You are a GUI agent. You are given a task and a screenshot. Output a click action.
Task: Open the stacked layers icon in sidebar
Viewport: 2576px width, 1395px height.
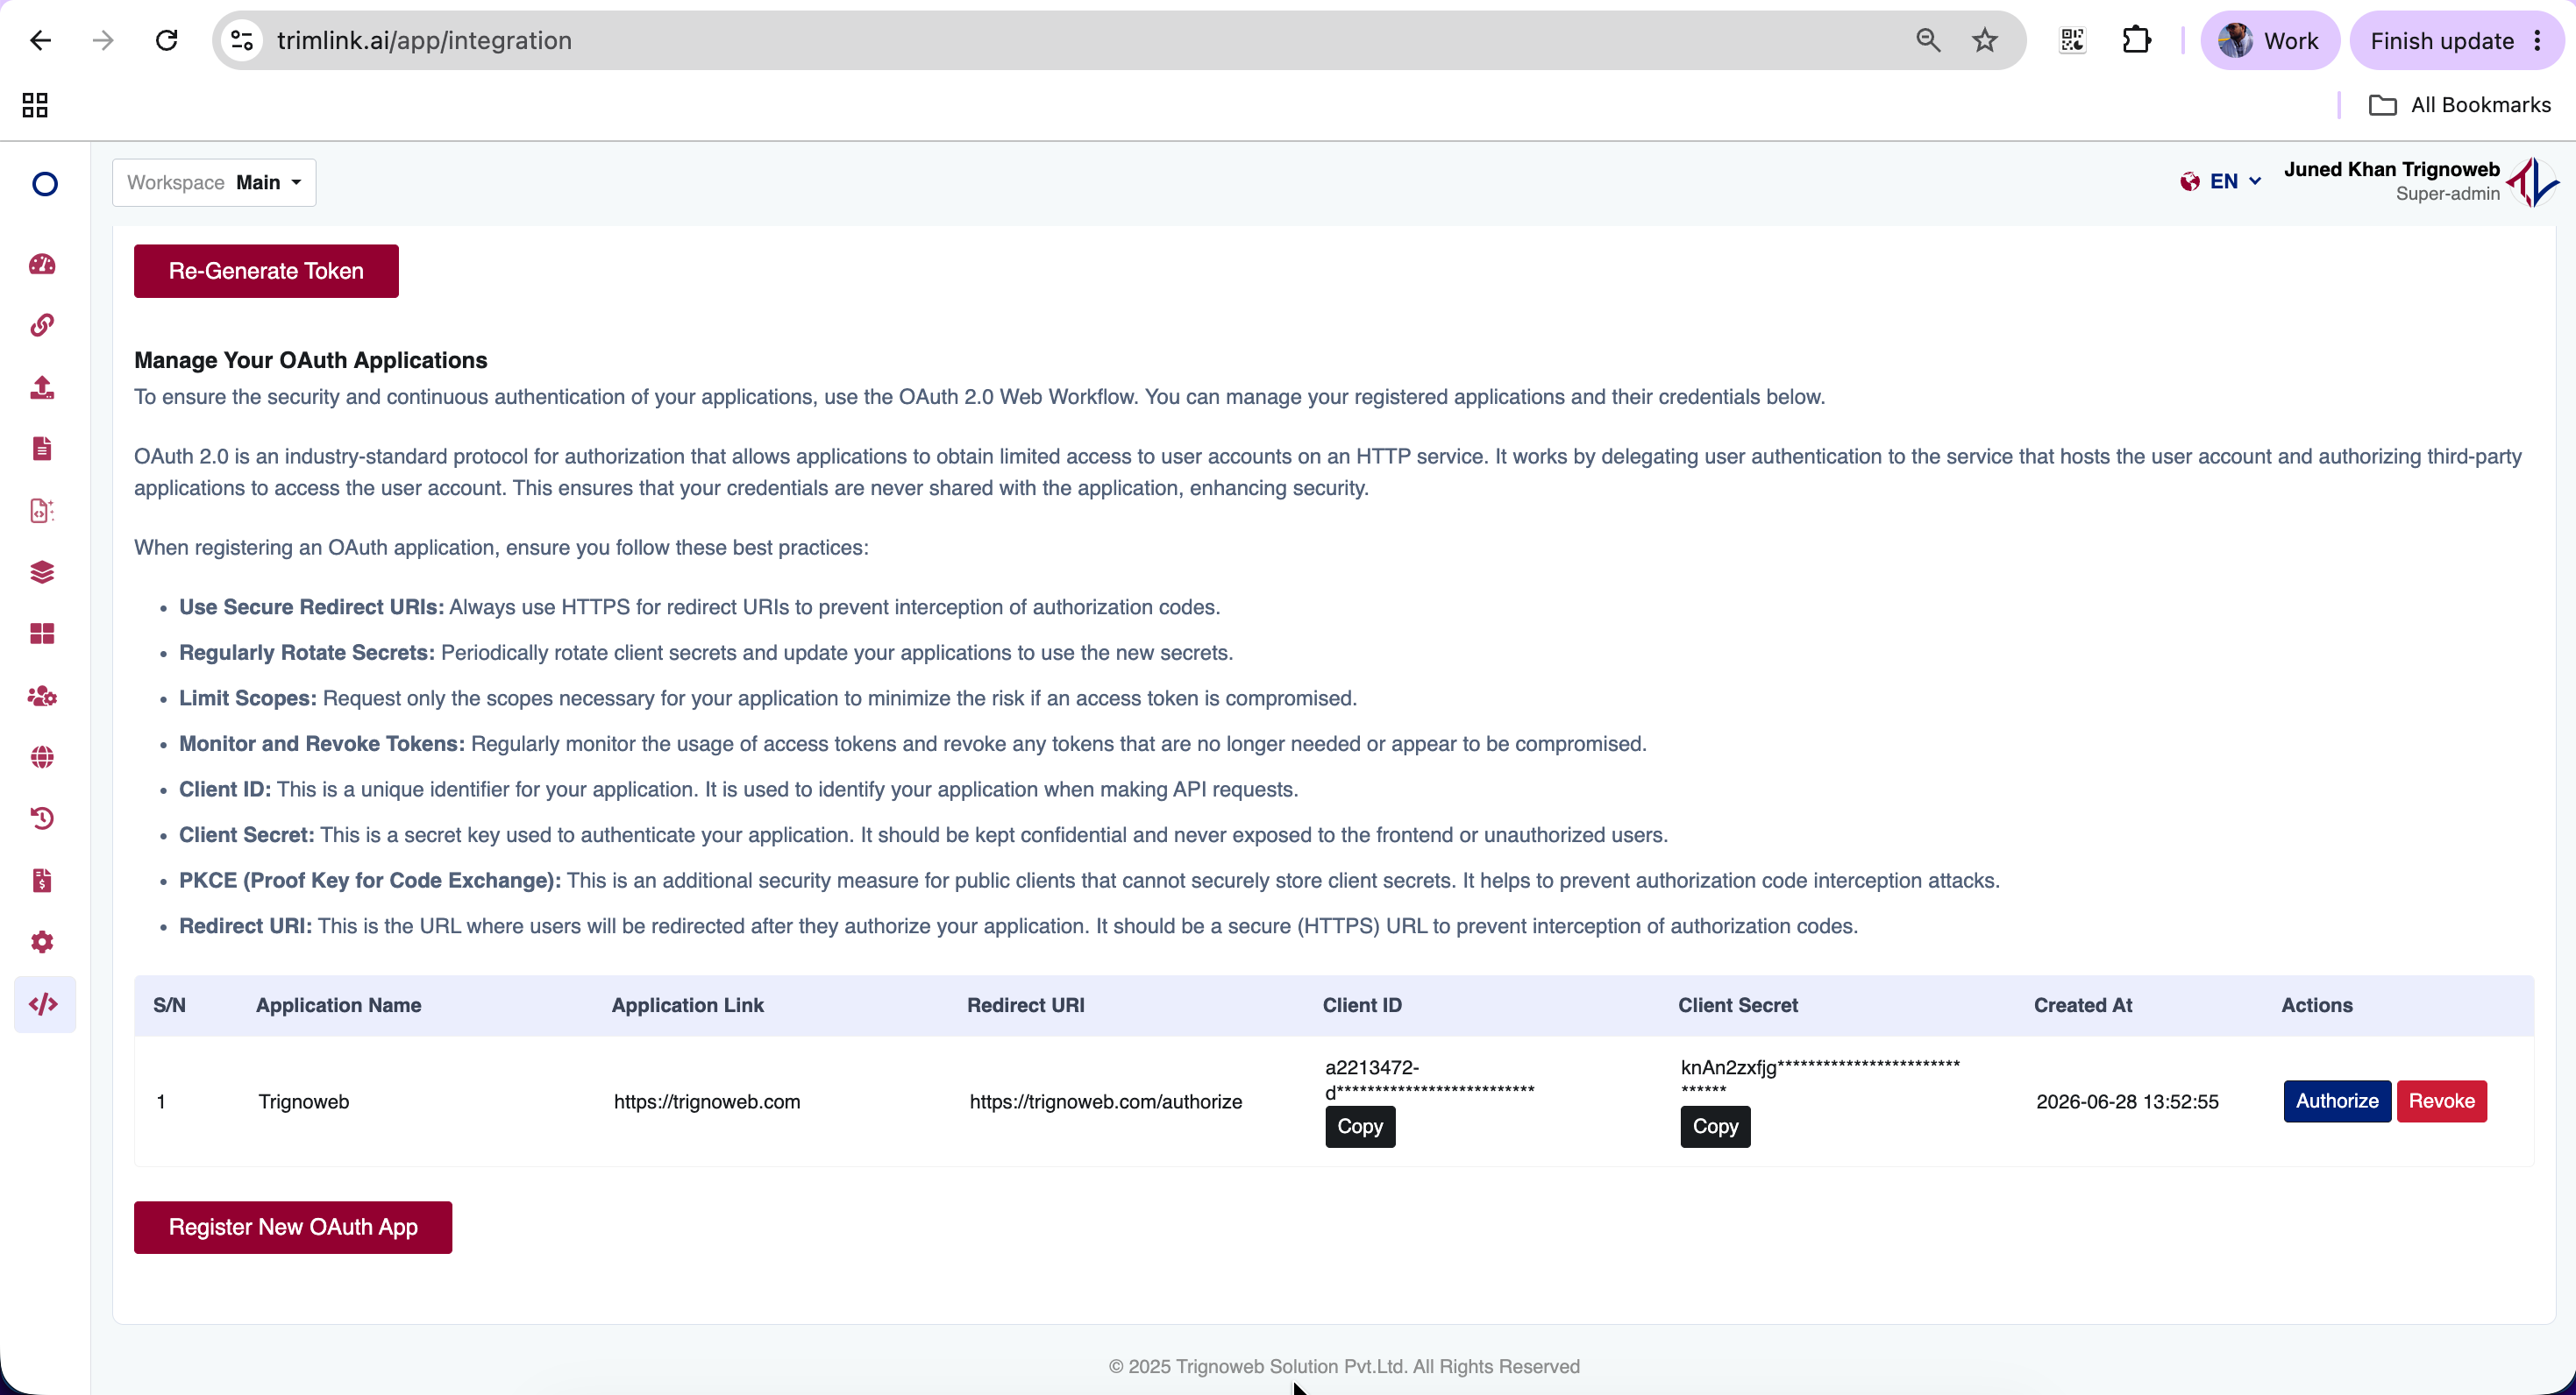(42, 572)
